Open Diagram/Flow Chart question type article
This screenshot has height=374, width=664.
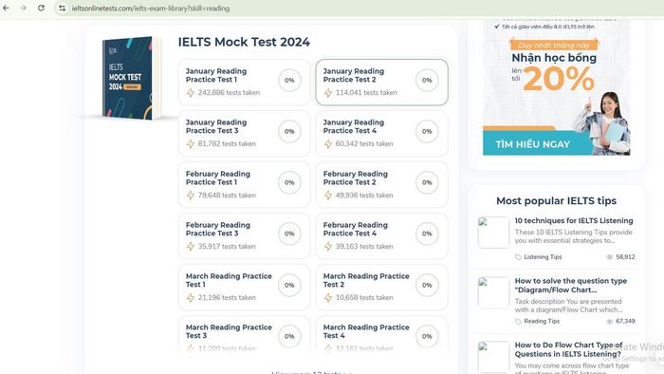(571, 286)
